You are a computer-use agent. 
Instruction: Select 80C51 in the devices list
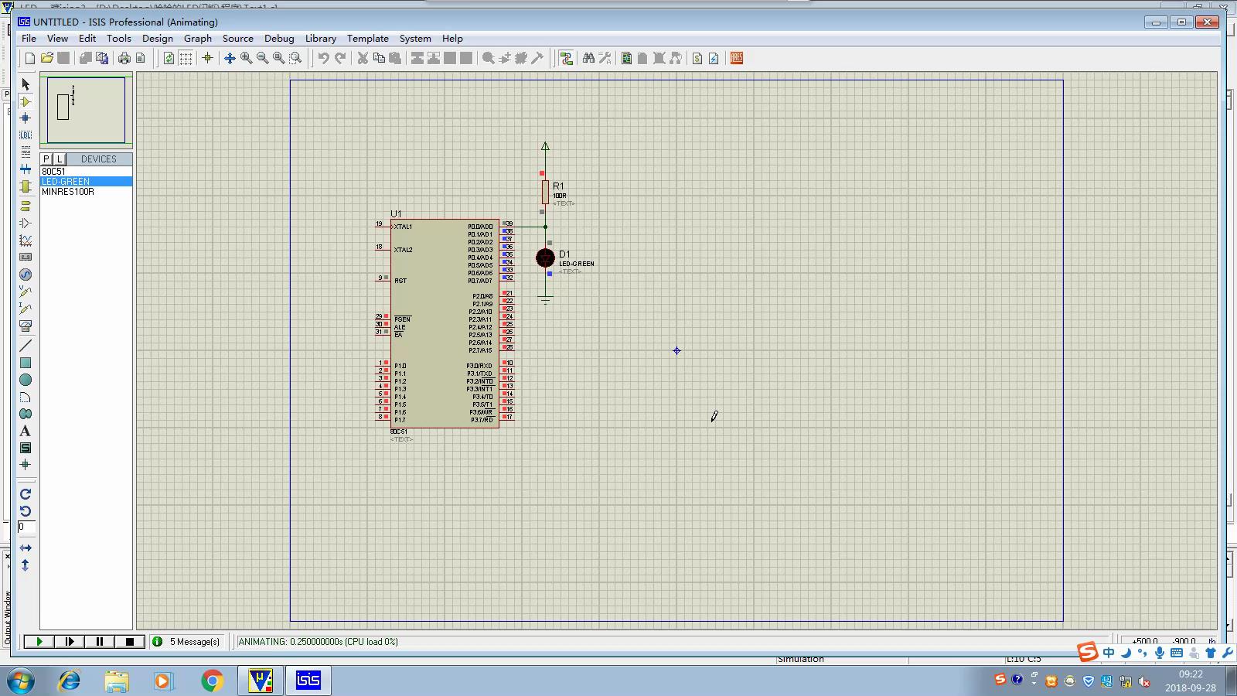coord(86,171)
